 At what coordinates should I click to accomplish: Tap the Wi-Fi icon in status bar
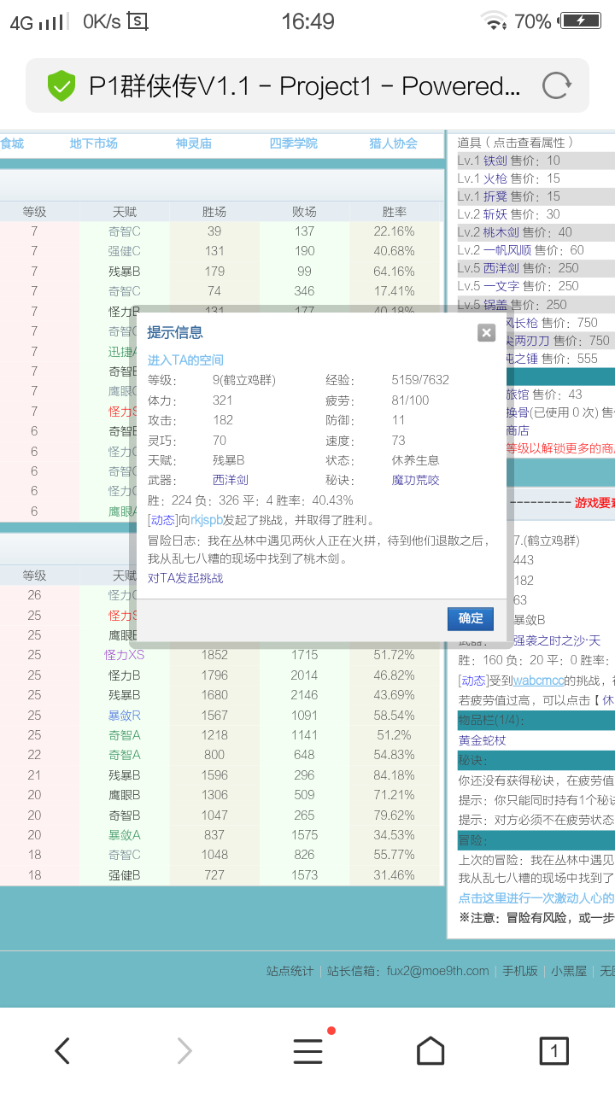(494, 20)
